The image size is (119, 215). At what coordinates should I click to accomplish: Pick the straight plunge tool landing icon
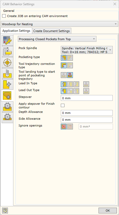[x=64, y=75]
